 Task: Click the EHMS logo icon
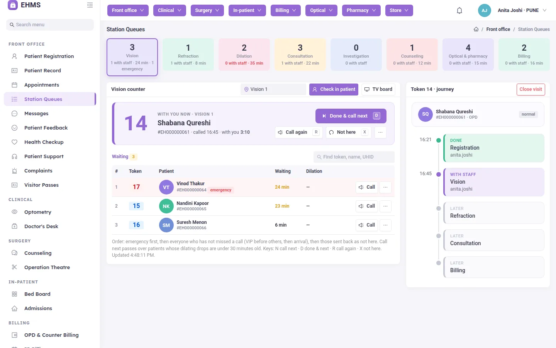point(13,5)
